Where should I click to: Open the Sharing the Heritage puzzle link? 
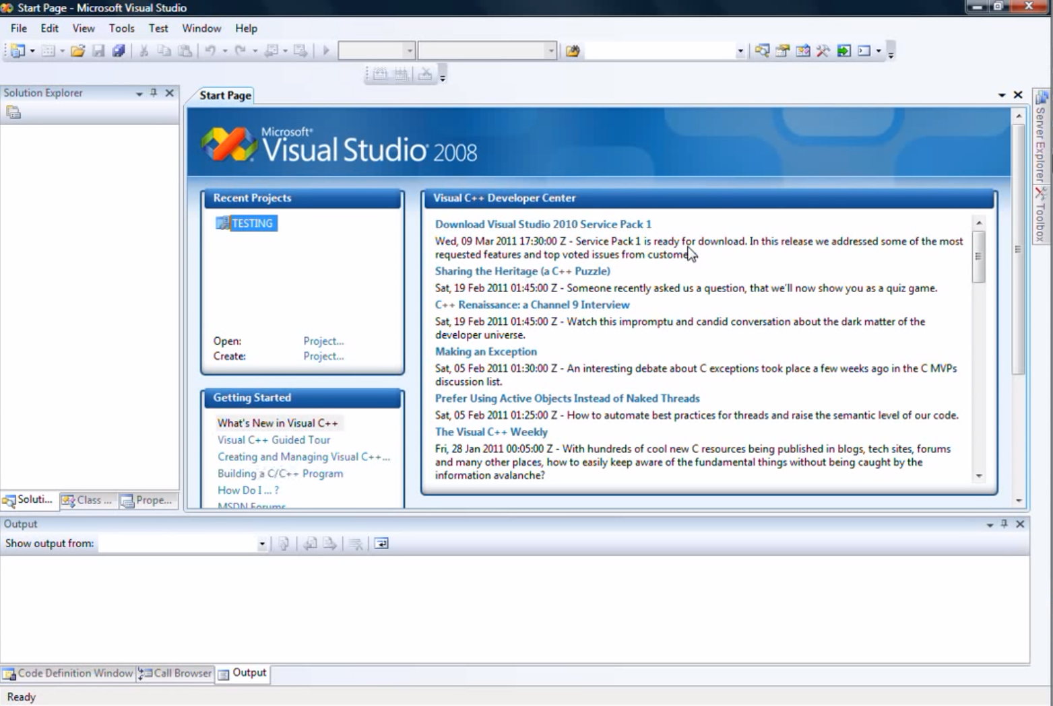522,271
